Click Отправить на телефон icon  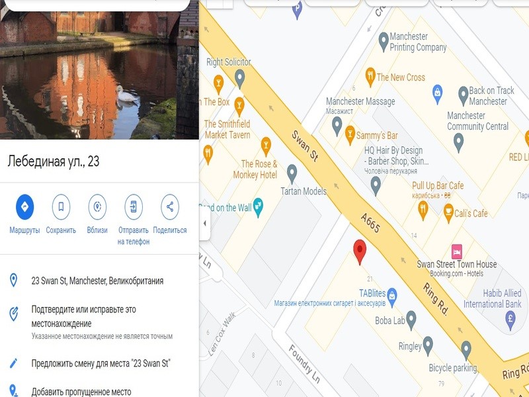[134, 206]
